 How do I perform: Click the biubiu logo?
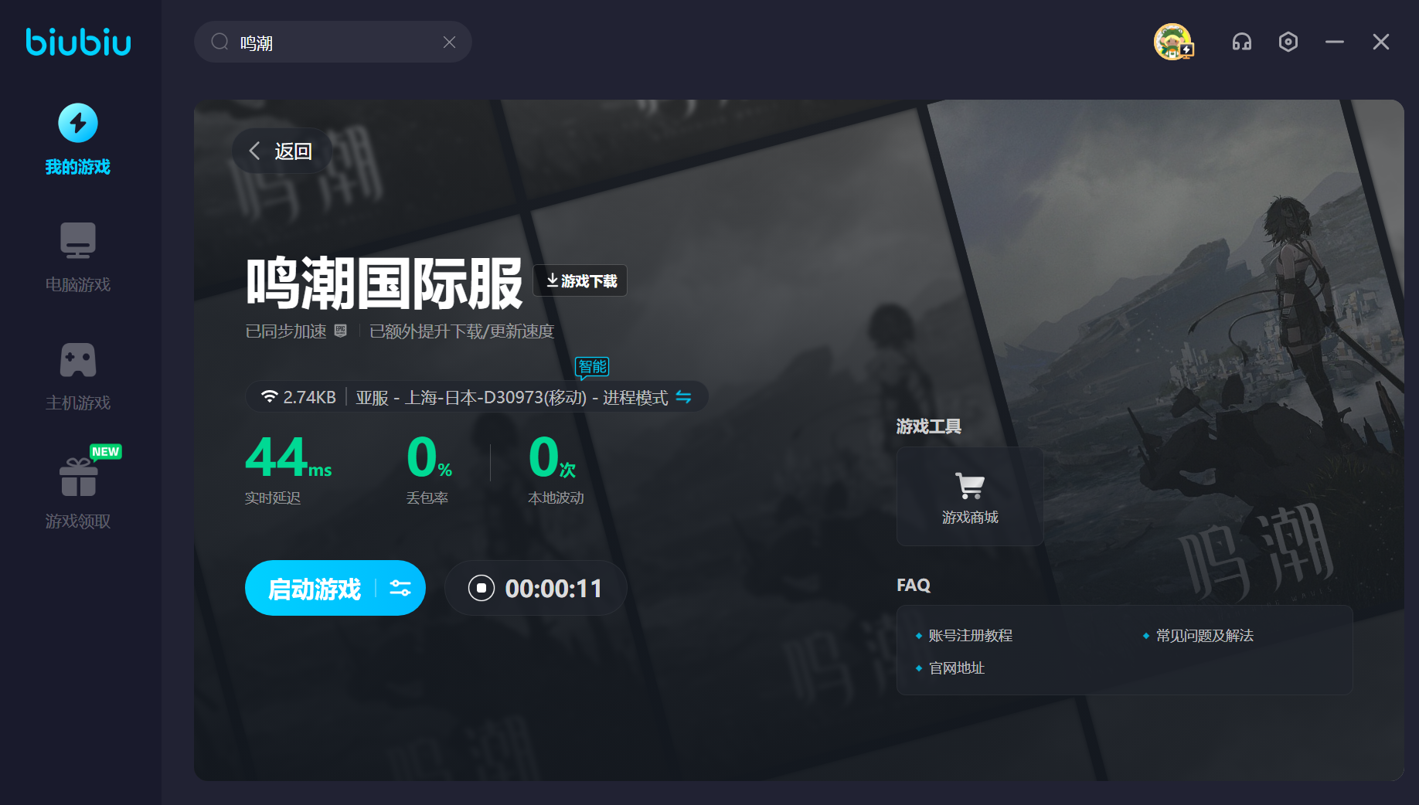point(78,42)
